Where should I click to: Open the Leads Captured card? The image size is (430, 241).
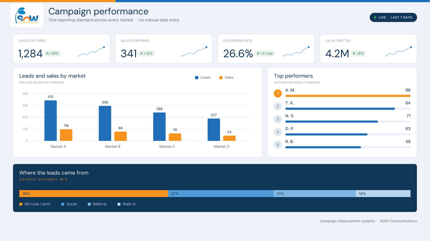coord(61,49)
